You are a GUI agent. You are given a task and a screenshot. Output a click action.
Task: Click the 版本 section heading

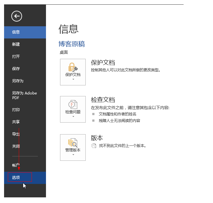[97, 138]
